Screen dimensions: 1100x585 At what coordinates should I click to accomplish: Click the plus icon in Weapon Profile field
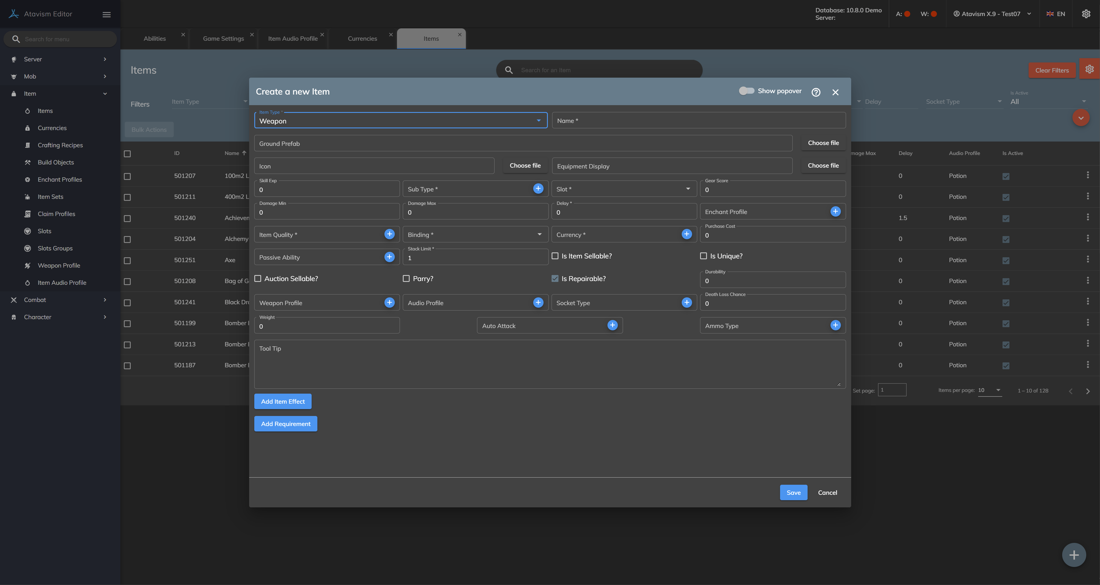[389, 303]
